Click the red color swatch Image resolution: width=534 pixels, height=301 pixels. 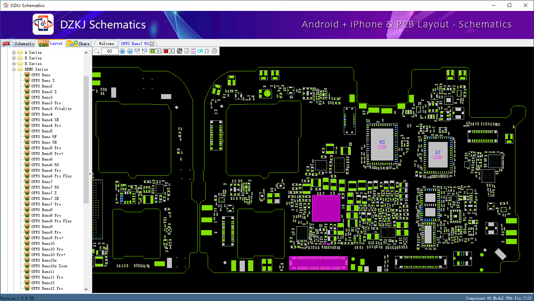tap(166, 51)
